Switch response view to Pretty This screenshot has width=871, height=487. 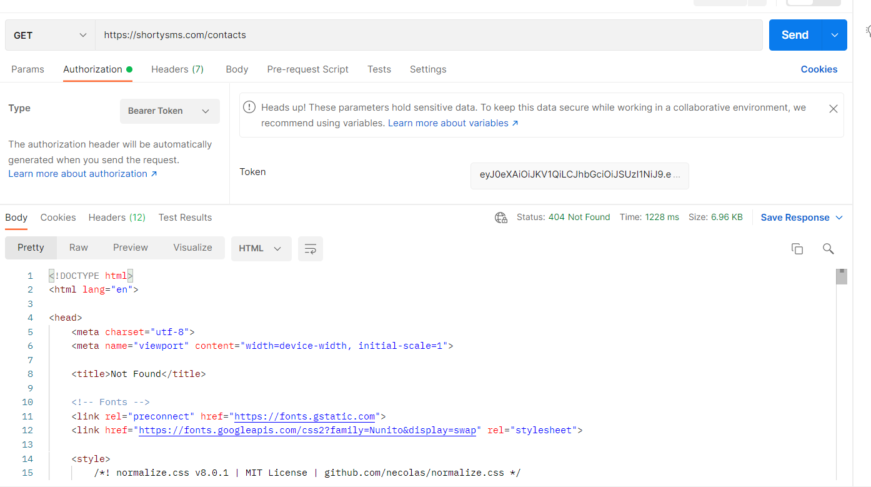pyautogui.click(x=31, y=248)
